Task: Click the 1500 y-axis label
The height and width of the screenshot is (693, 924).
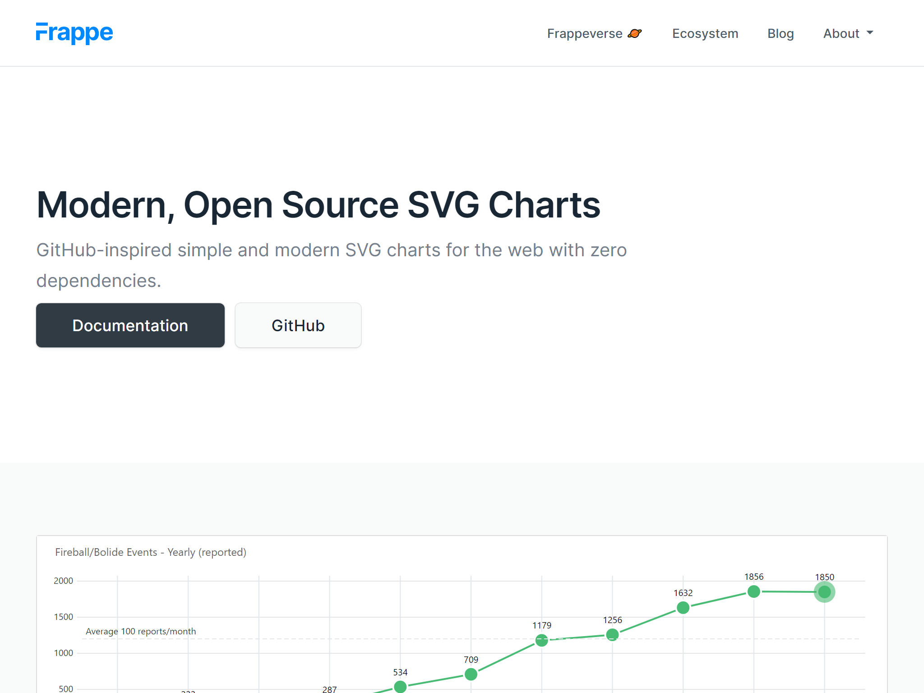Action: (x=63, y=617)
